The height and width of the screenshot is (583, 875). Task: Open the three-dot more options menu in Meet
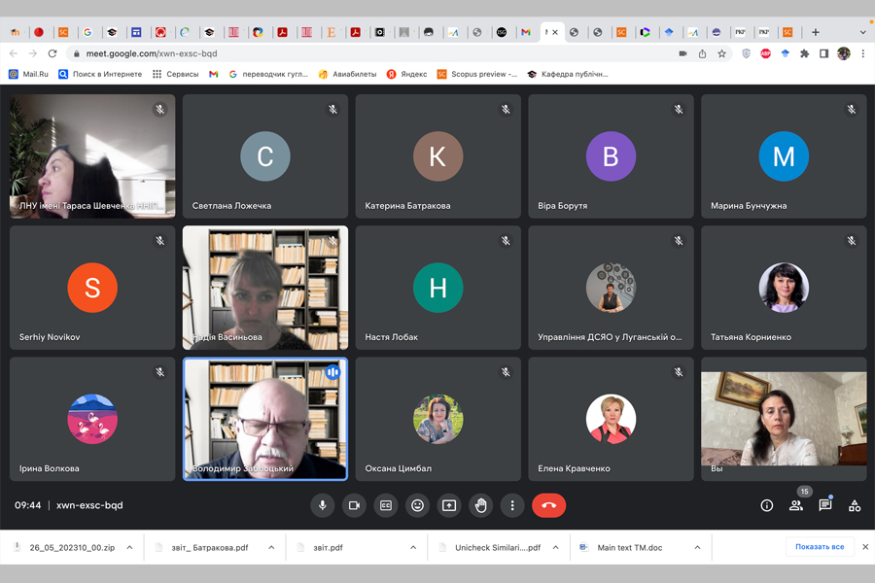[x=512, y=505]
